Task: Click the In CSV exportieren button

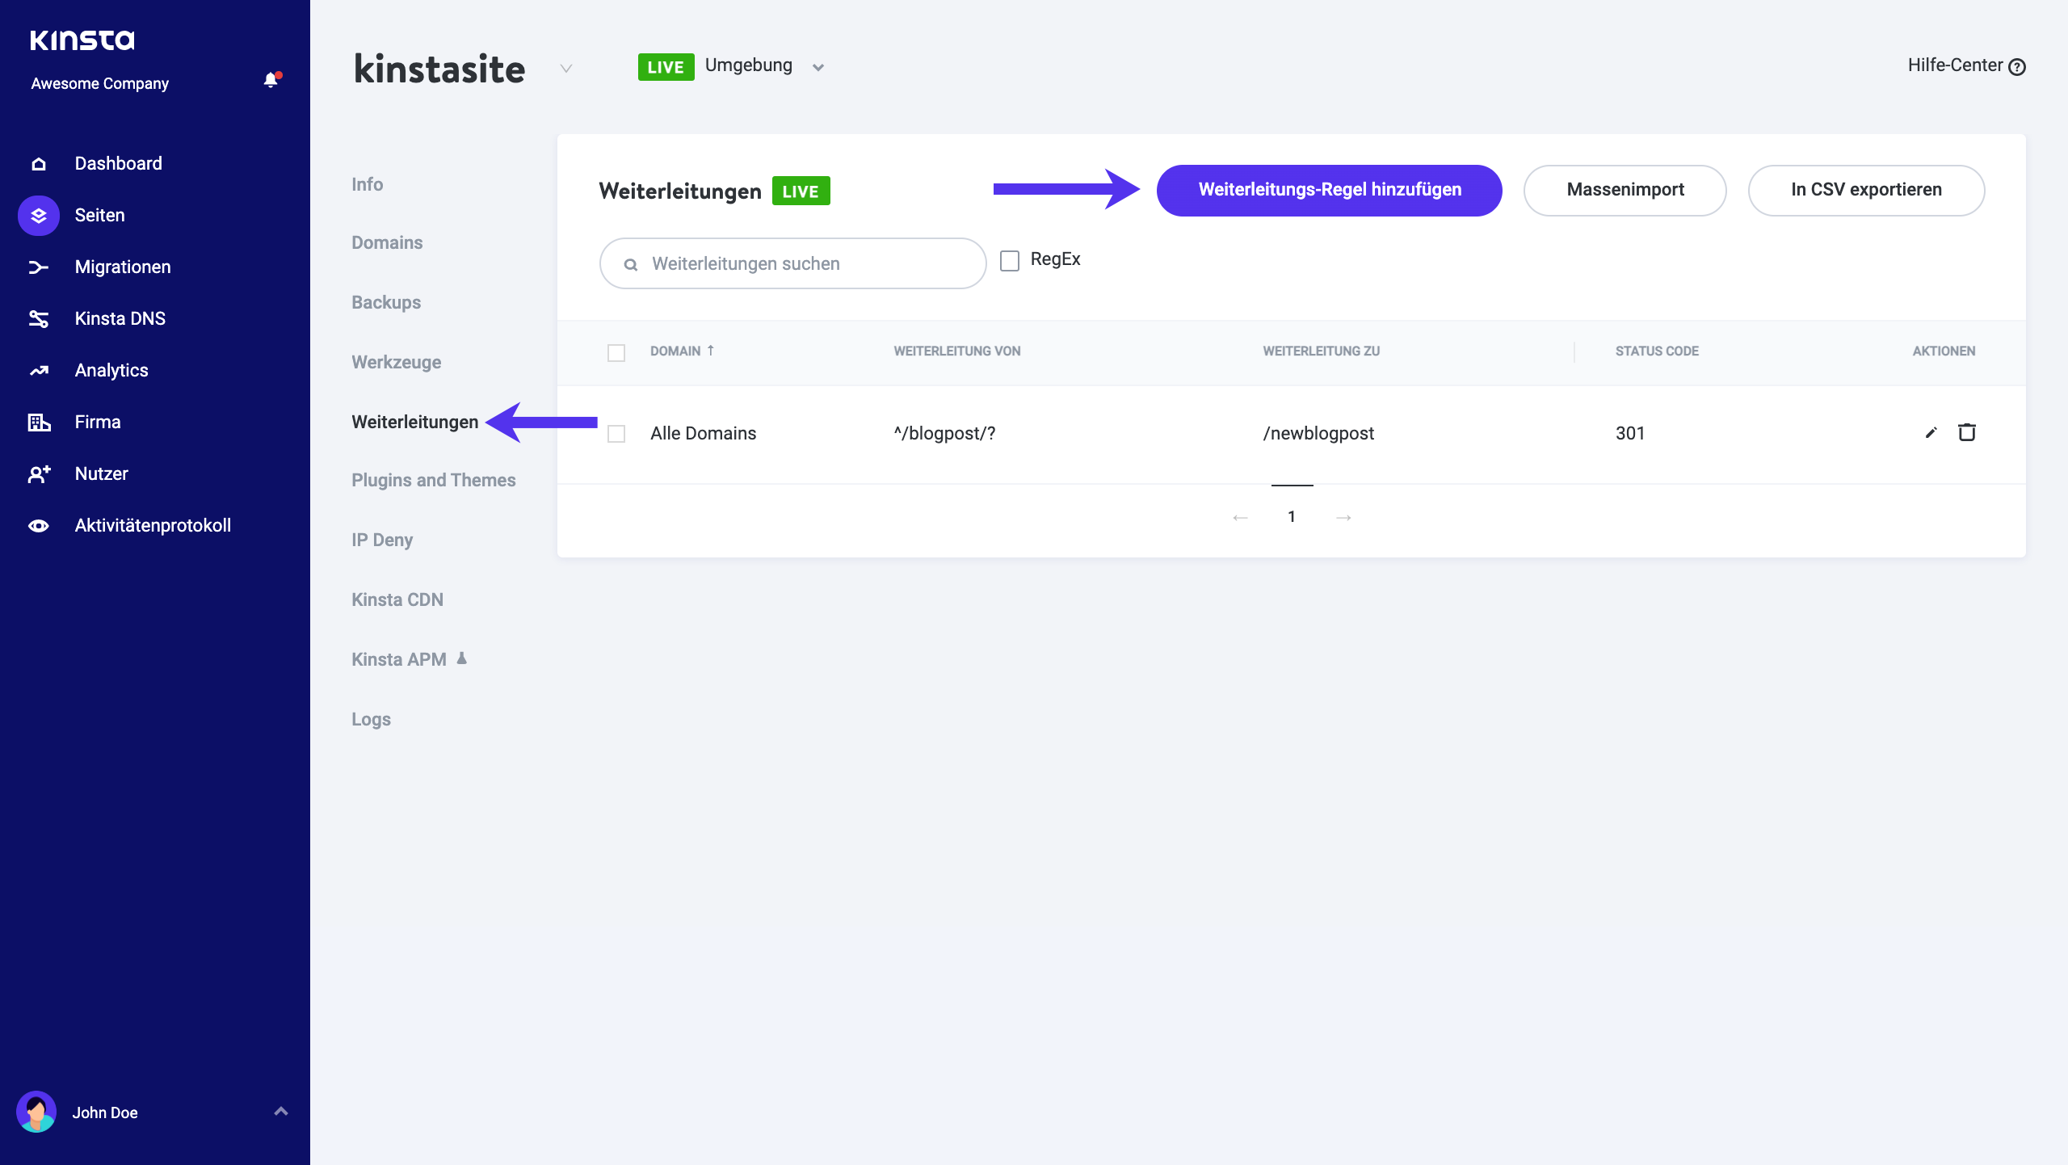Action: pyautogui.click(x=1866, y=190)
